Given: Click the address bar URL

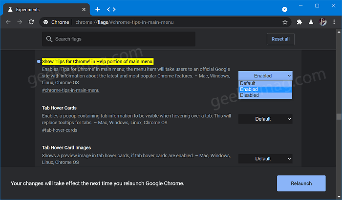Looking at the screenshot, I should (125, 22).
